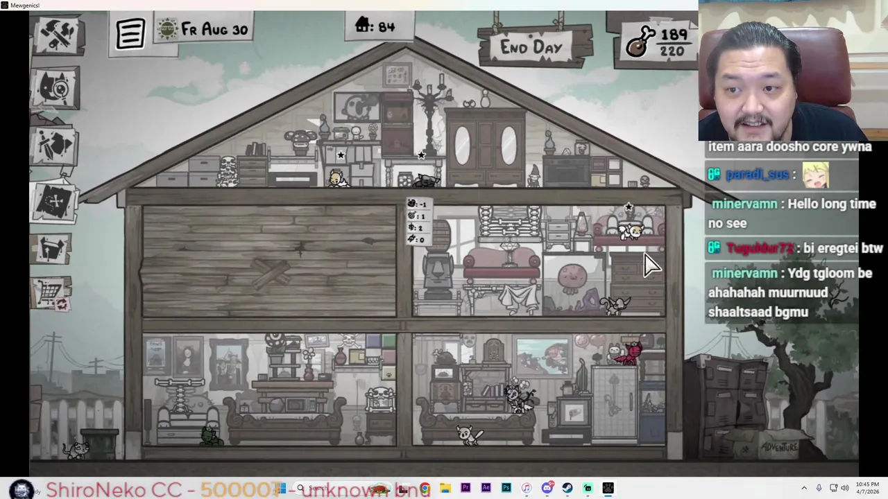This screenshot has height=499, width=888.
Task: Open Adobe Premiere Pro from taskbar
Action: [465, 489]
